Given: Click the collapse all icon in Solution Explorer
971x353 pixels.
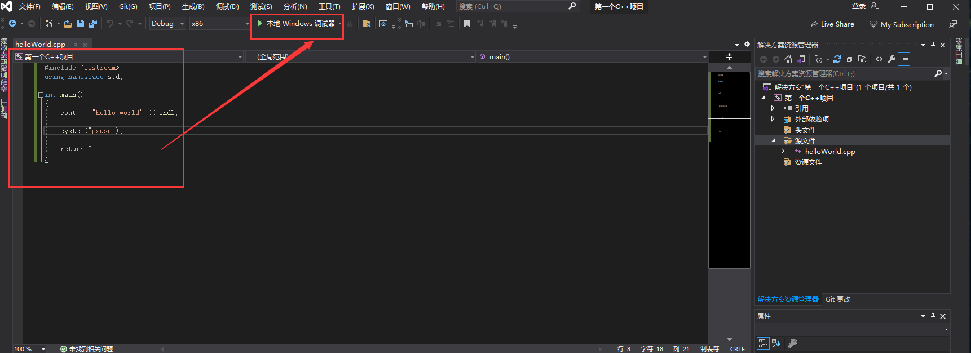Looking at the screenshot, I should (x=850, y=59).
